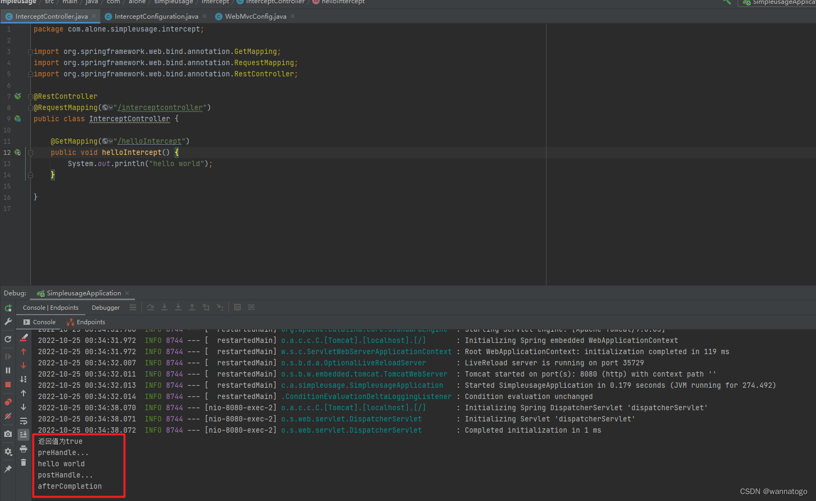Switch to the Debugger tab
816x501 pixels.
tap(106, 308)
